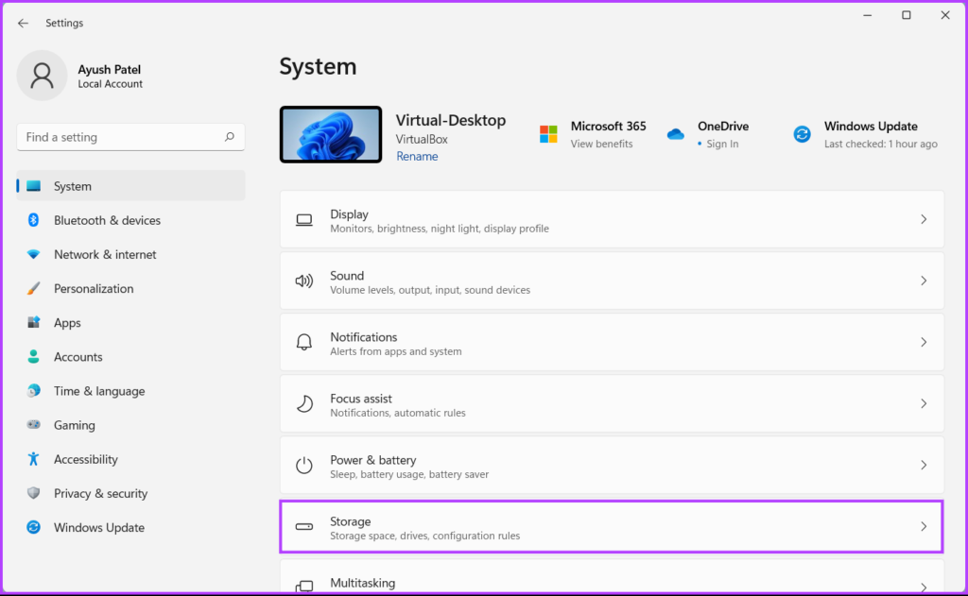Viewport: 968px width, 596px height.
Task: Click the Windows Update icon in sidebar
Action: point(33,527)
